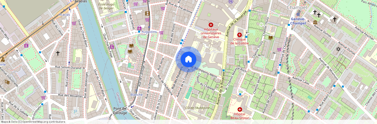The height and width of the screenshot is (124, 377).
Task: Select the shopping cart near Rue des Mouettes
Action: click(x=43, y=98)
